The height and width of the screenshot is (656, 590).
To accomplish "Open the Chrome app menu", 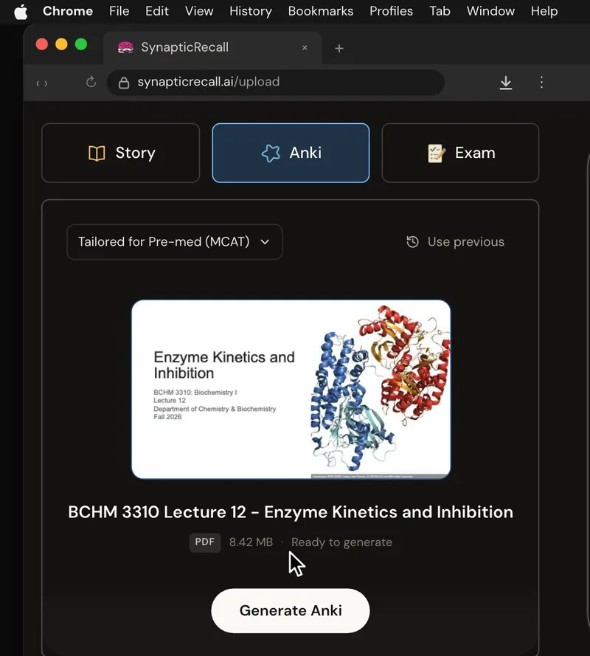I will coord(68,11).
